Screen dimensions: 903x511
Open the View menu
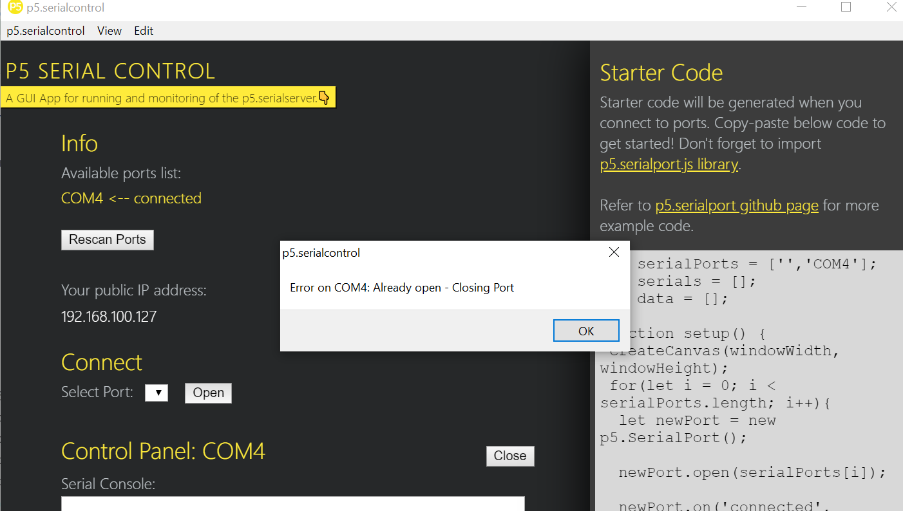click(109, 30)
